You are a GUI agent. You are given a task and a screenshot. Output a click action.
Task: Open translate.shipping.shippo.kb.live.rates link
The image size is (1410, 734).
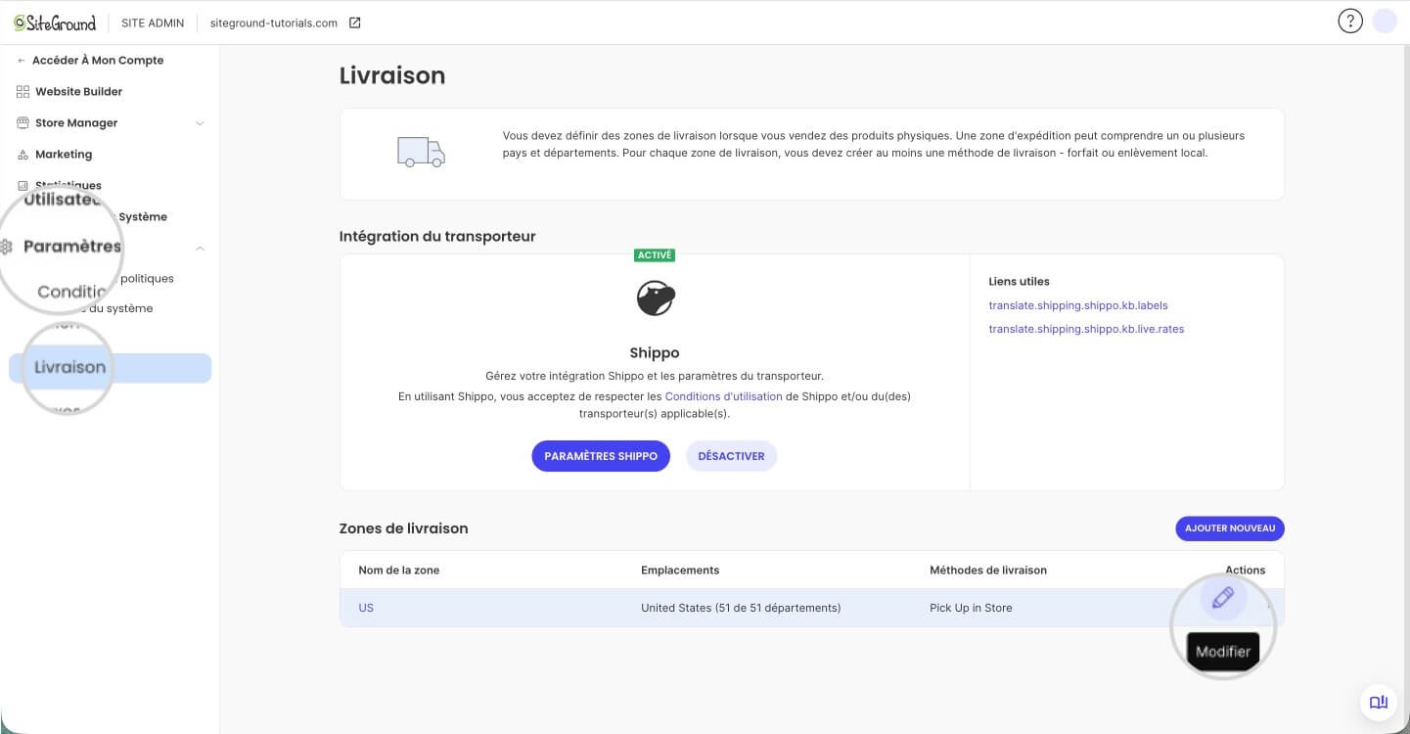[1086, 329]
